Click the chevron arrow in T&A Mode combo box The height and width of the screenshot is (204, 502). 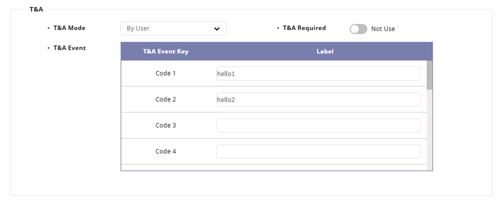(217, 29)
